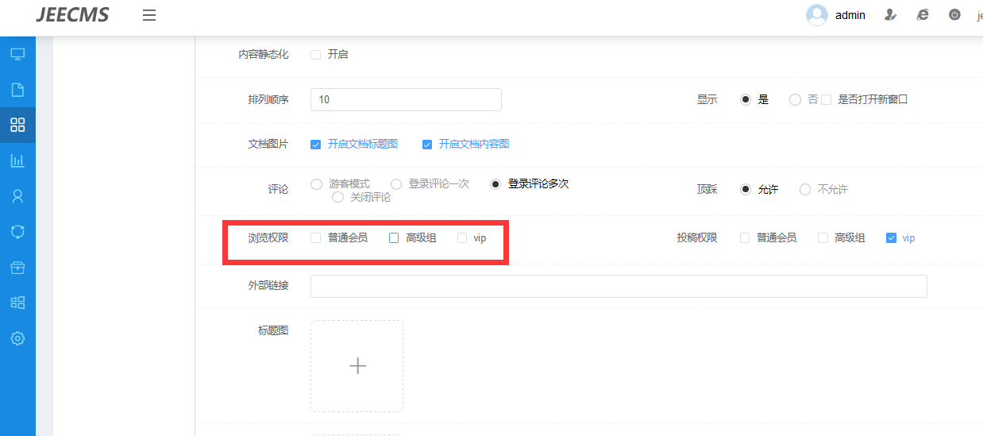The image size is (983, 436).
Task: Open the monitor dashboard sidebar icon
Action: 17,54
